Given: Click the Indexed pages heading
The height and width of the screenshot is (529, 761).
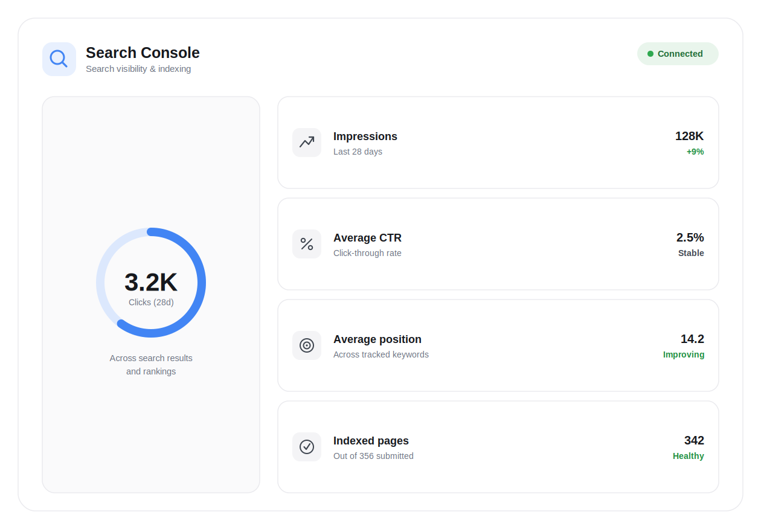Looking at the screenshot, I should [x=371, y=441].
